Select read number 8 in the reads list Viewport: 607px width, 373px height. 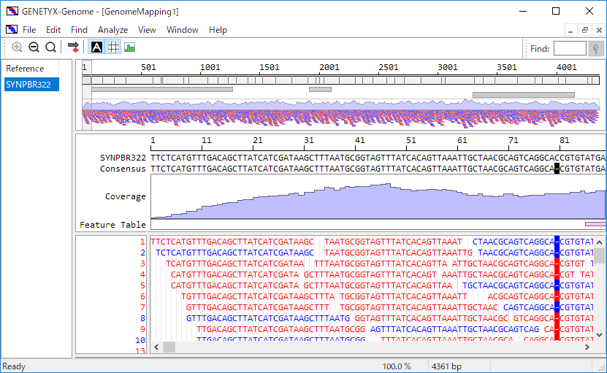point(142,318)
